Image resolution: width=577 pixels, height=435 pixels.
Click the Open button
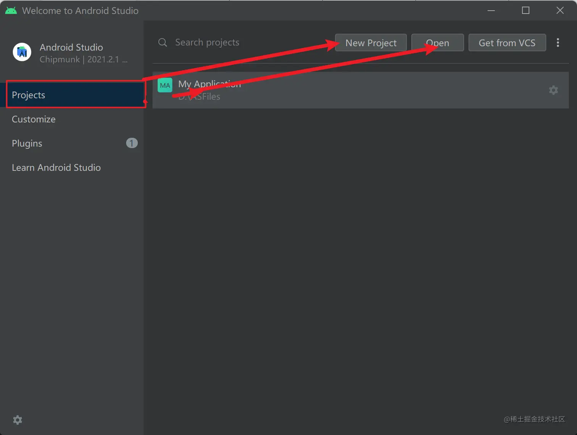tap(437, 43)
